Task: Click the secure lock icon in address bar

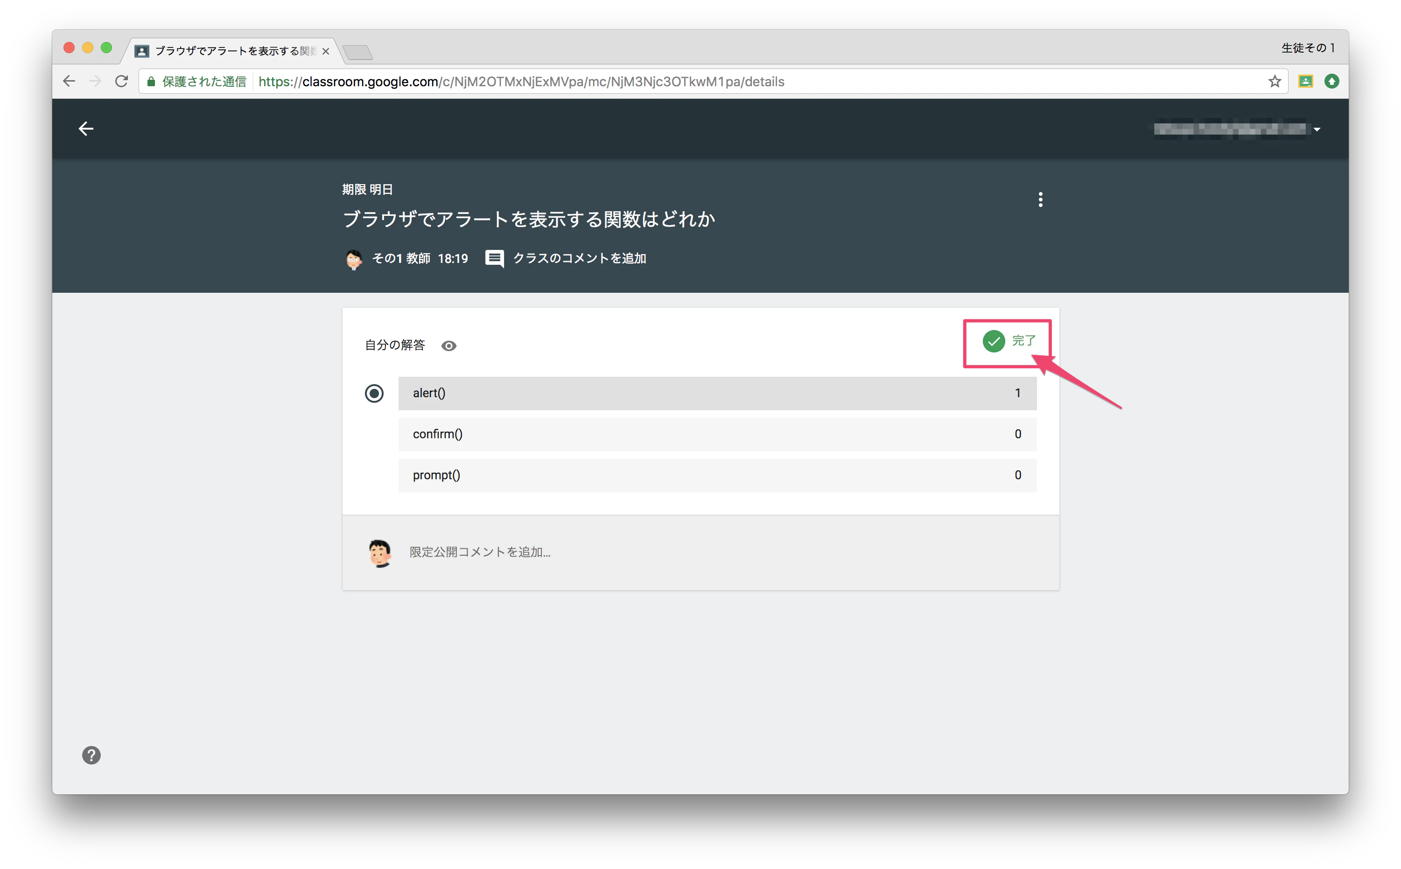Action: point(151,82)
